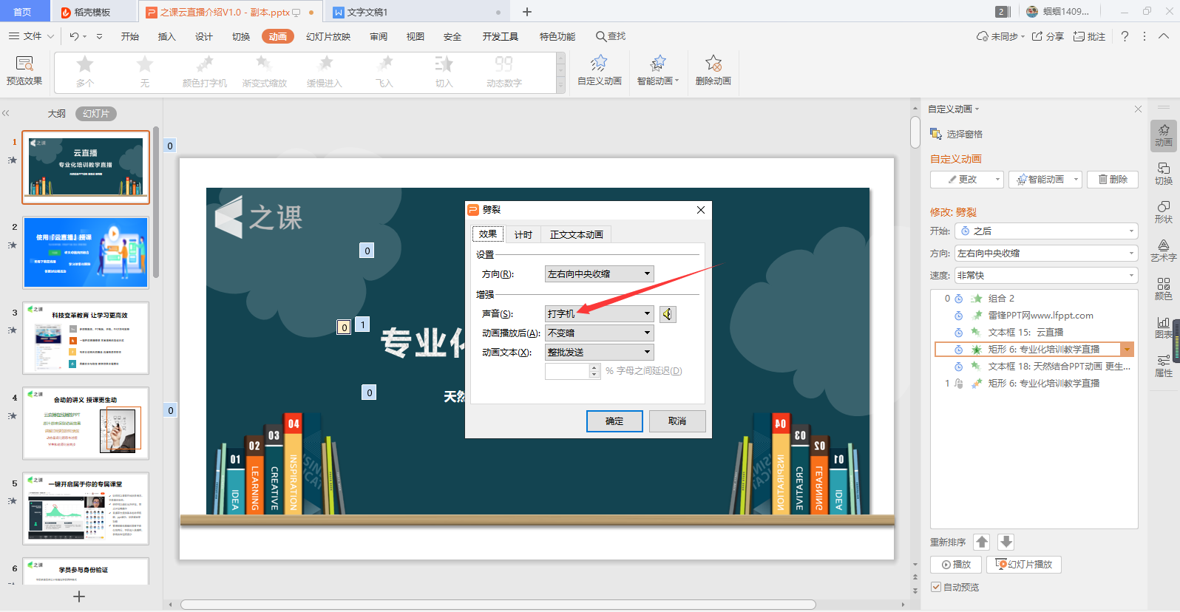Viewport: 1180px width, 612px height.
Task: Open the 选择窗格 selection pane
Action: (957, 134)
